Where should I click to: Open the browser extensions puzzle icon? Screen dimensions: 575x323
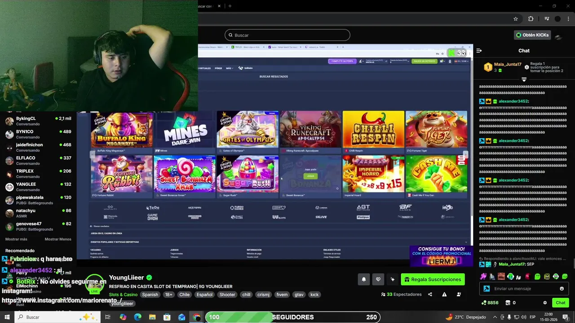point(531,19)
